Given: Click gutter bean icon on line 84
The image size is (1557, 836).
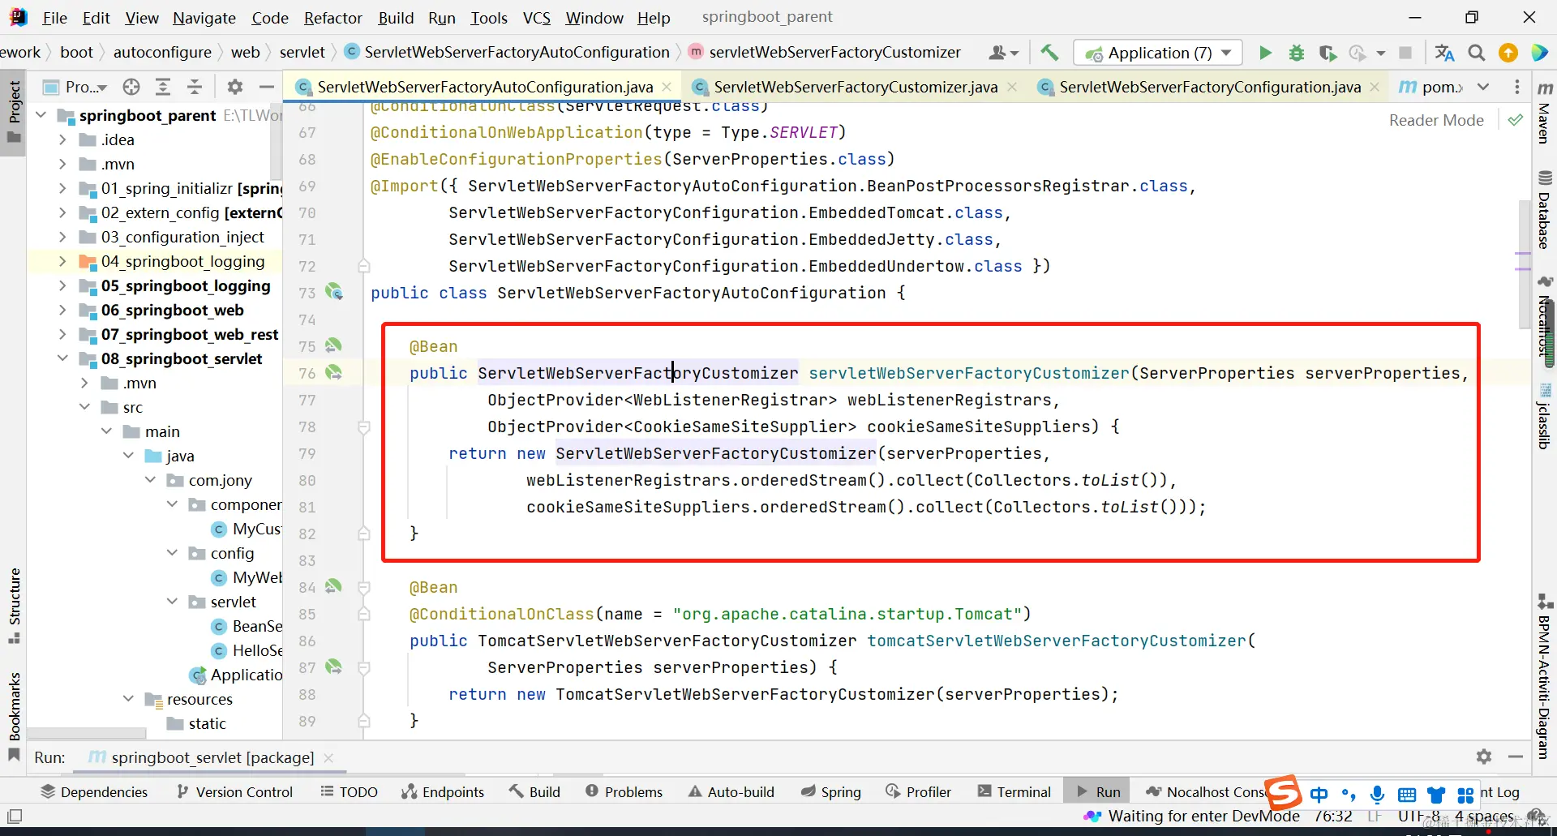Looking at the screenshot, I should click(x=333, y=586).
